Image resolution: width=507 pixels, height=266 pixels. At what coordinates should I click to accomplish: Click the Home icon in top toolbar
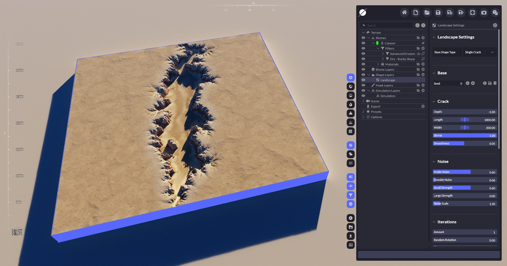[x=404, y=12]
